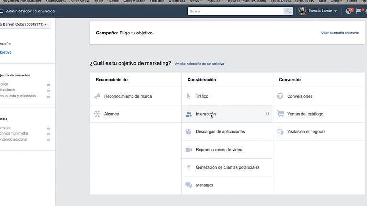Expand the Barrón Cobo account dropdown

pos(25,24)
